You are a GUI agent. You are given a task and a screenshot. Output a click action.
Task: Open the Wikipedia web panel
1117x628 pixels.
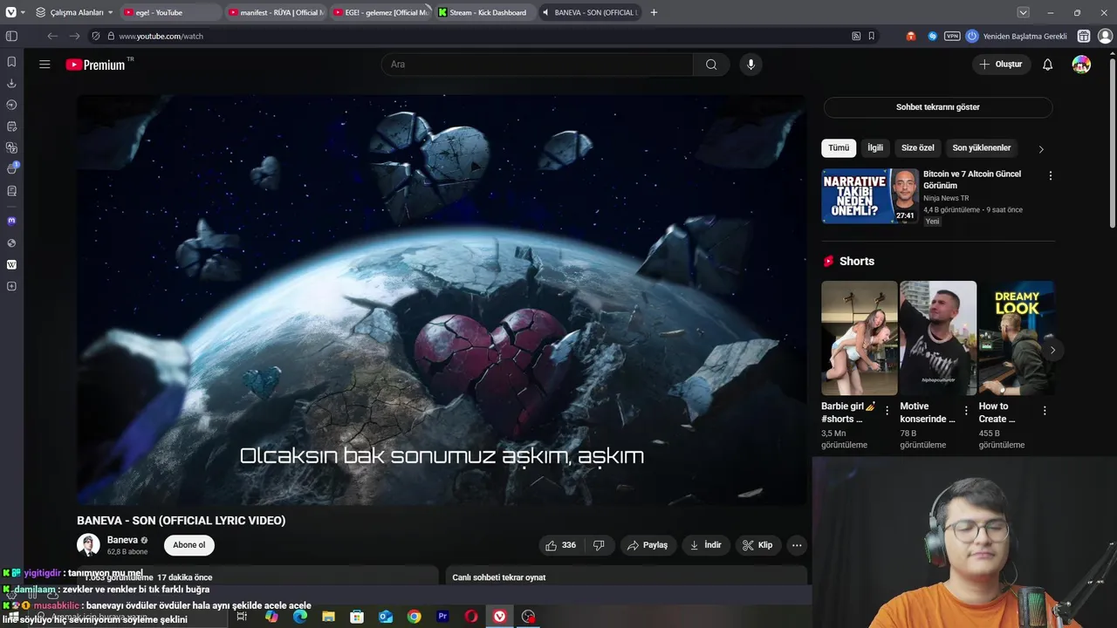(11, 264)
